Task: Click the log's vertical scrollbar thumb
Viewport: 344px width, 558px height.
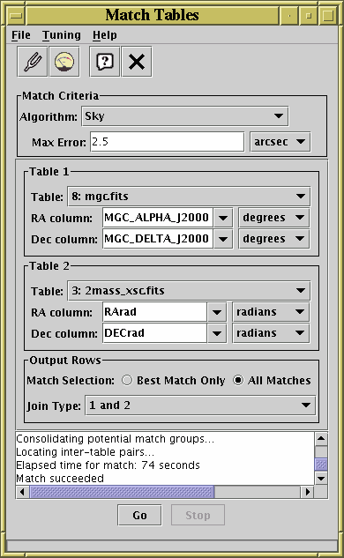Action: [x=321, y=465]
